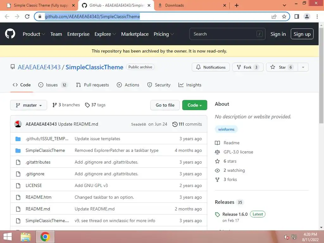Screen dimensions: 324x243
Task: Open the README.htm file
Action: coord(38,197)
